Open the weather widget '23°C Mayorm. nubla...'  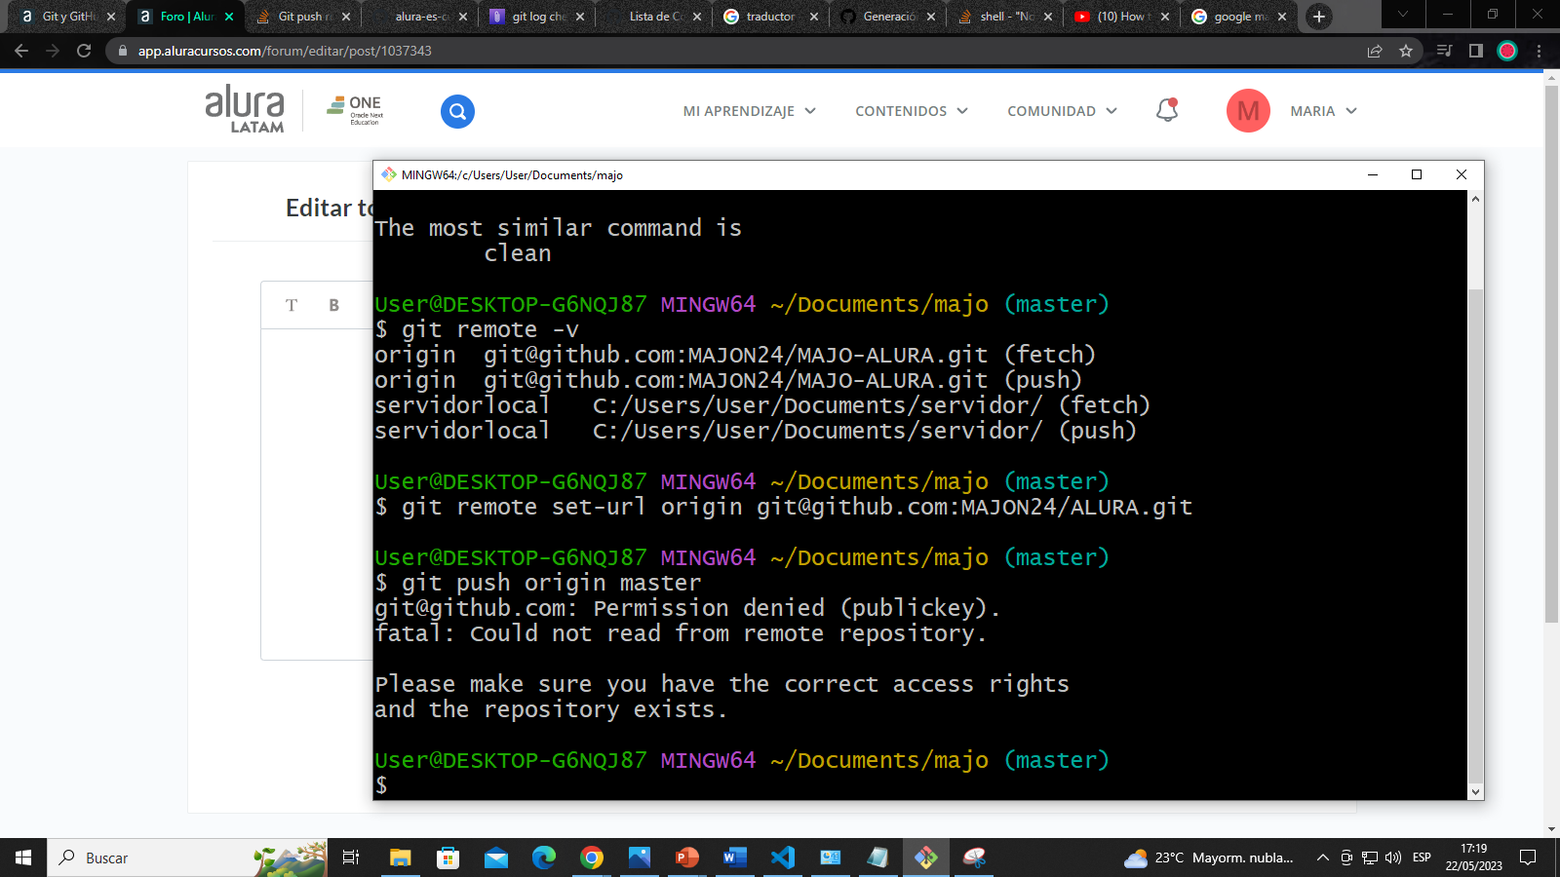pyautogui.click(x=1209, y=858)
